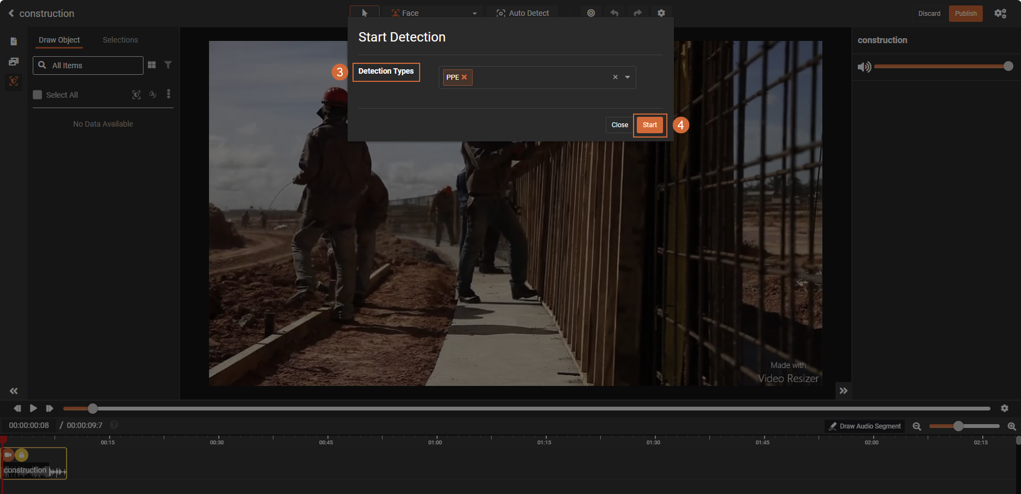Remove the PPE detection type tag
This screenshot has width=1021, height=494.
point(464,78)
